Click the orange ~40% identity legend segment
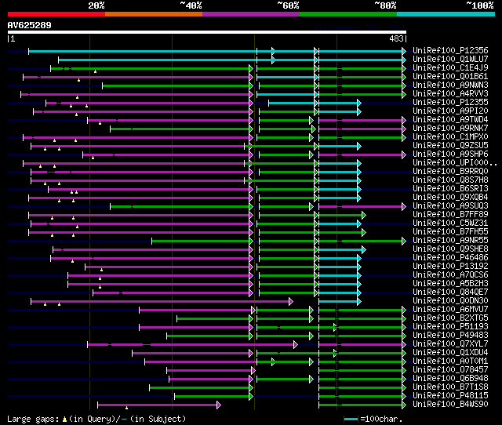 coord(154,14)
